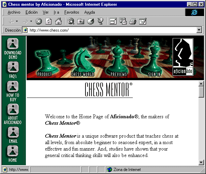Open the Archivo menu
The height and width of the screenshot is (174, 206).
[14, 12]
